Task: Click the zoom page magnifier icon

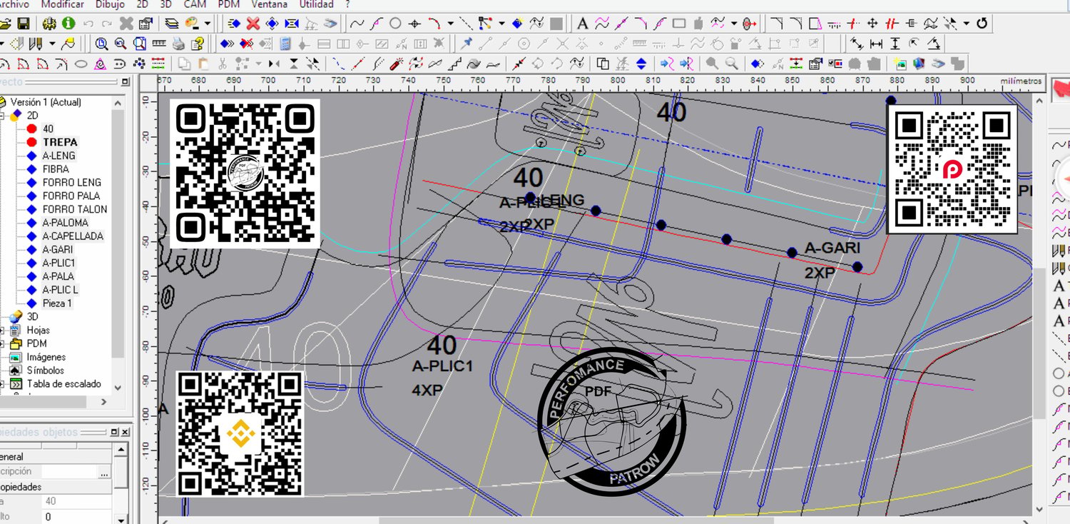Action: [x=141, y=44]
